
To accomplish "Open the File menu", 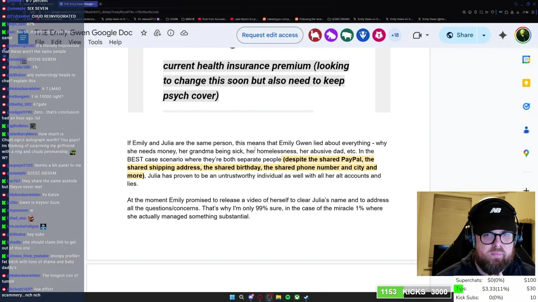I will click(x=40, y=42).
